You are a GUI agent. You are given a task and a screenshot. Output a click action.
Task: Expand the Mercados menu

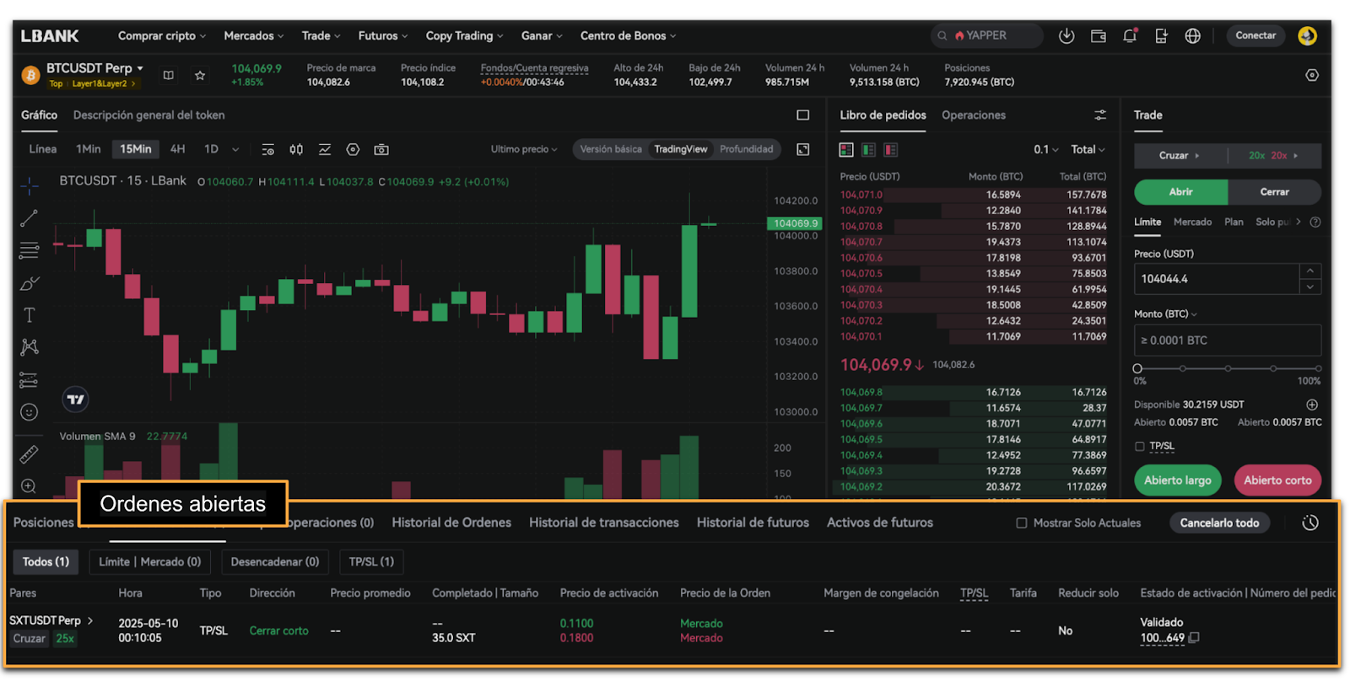pos(254,35)
